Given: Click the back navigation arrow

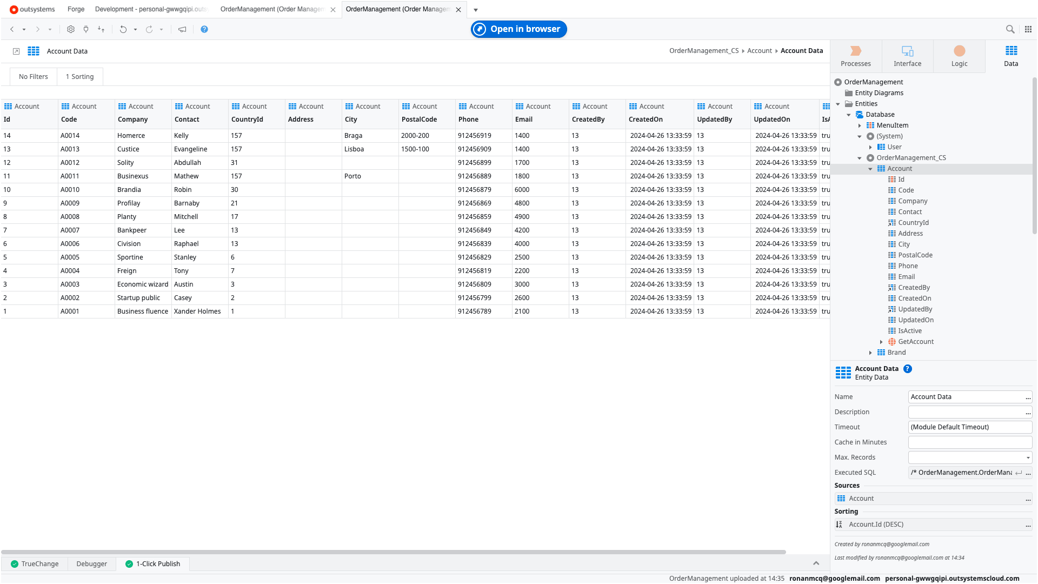Looking at the screenshot, I should click(x=12, y=29).
